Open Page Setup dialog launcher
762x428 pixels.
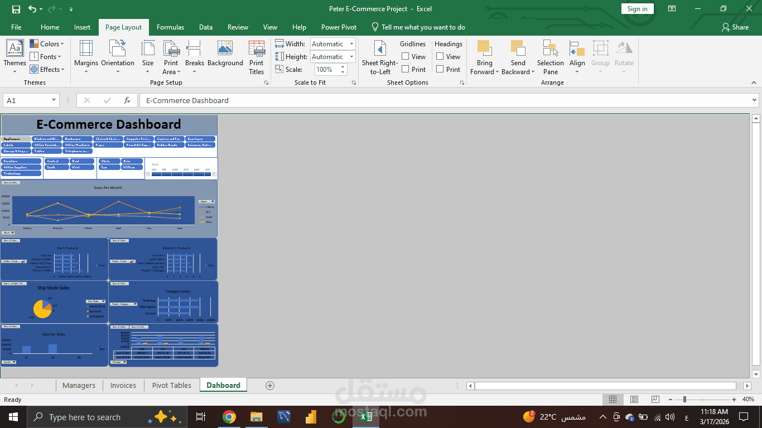point(266,83)
